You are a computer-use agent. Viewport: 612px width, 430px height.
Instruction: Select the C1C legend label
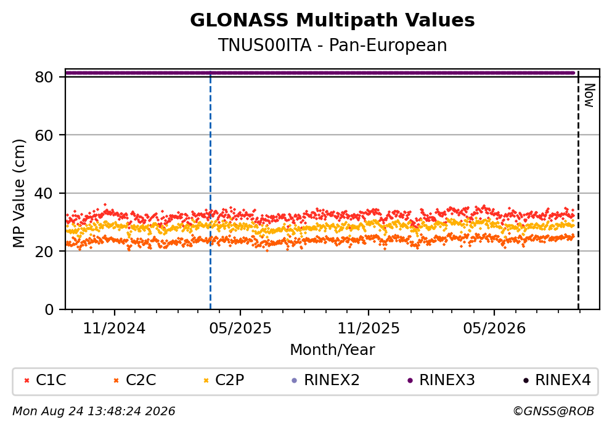tap(51, 380)
